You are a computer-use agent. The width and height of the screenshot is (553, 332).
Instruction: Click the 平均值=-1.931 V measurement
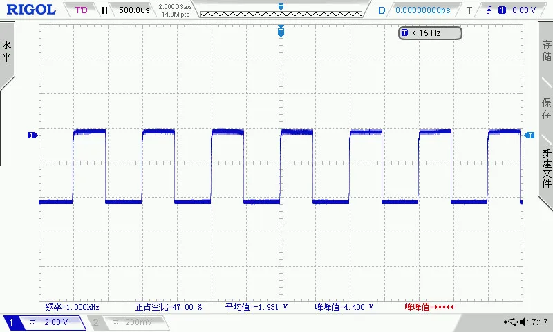256,307
